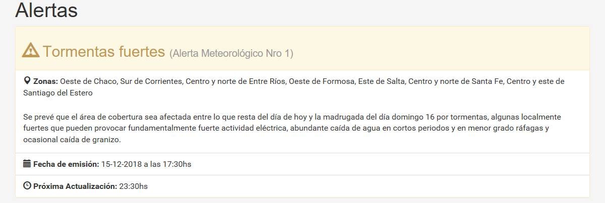Click the Zonas label
This screenshot has width=605, height=203.
point(46,81)
